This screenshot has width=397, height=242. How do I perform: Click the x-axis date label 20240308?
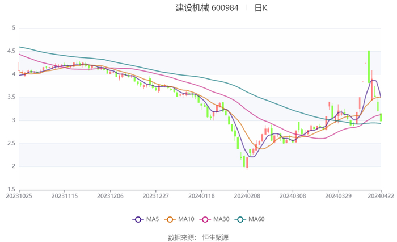(x=293, y=196)
